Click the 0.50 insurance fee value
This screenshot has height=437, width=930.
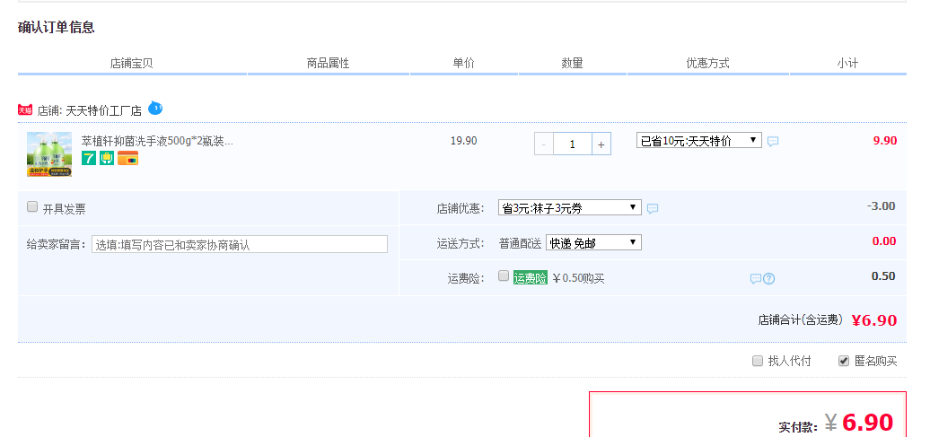tap(883, 276)
